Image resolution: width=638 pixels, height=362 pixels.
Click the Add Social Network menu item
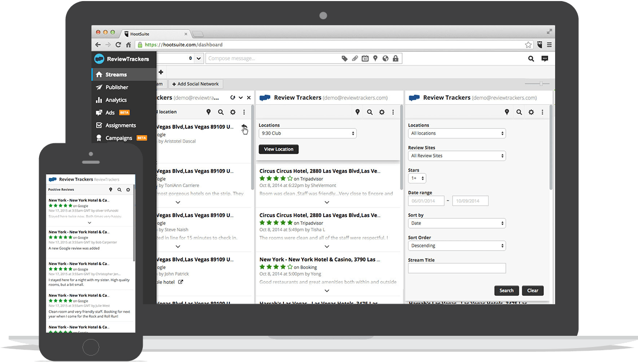click(x=195, y=83)
